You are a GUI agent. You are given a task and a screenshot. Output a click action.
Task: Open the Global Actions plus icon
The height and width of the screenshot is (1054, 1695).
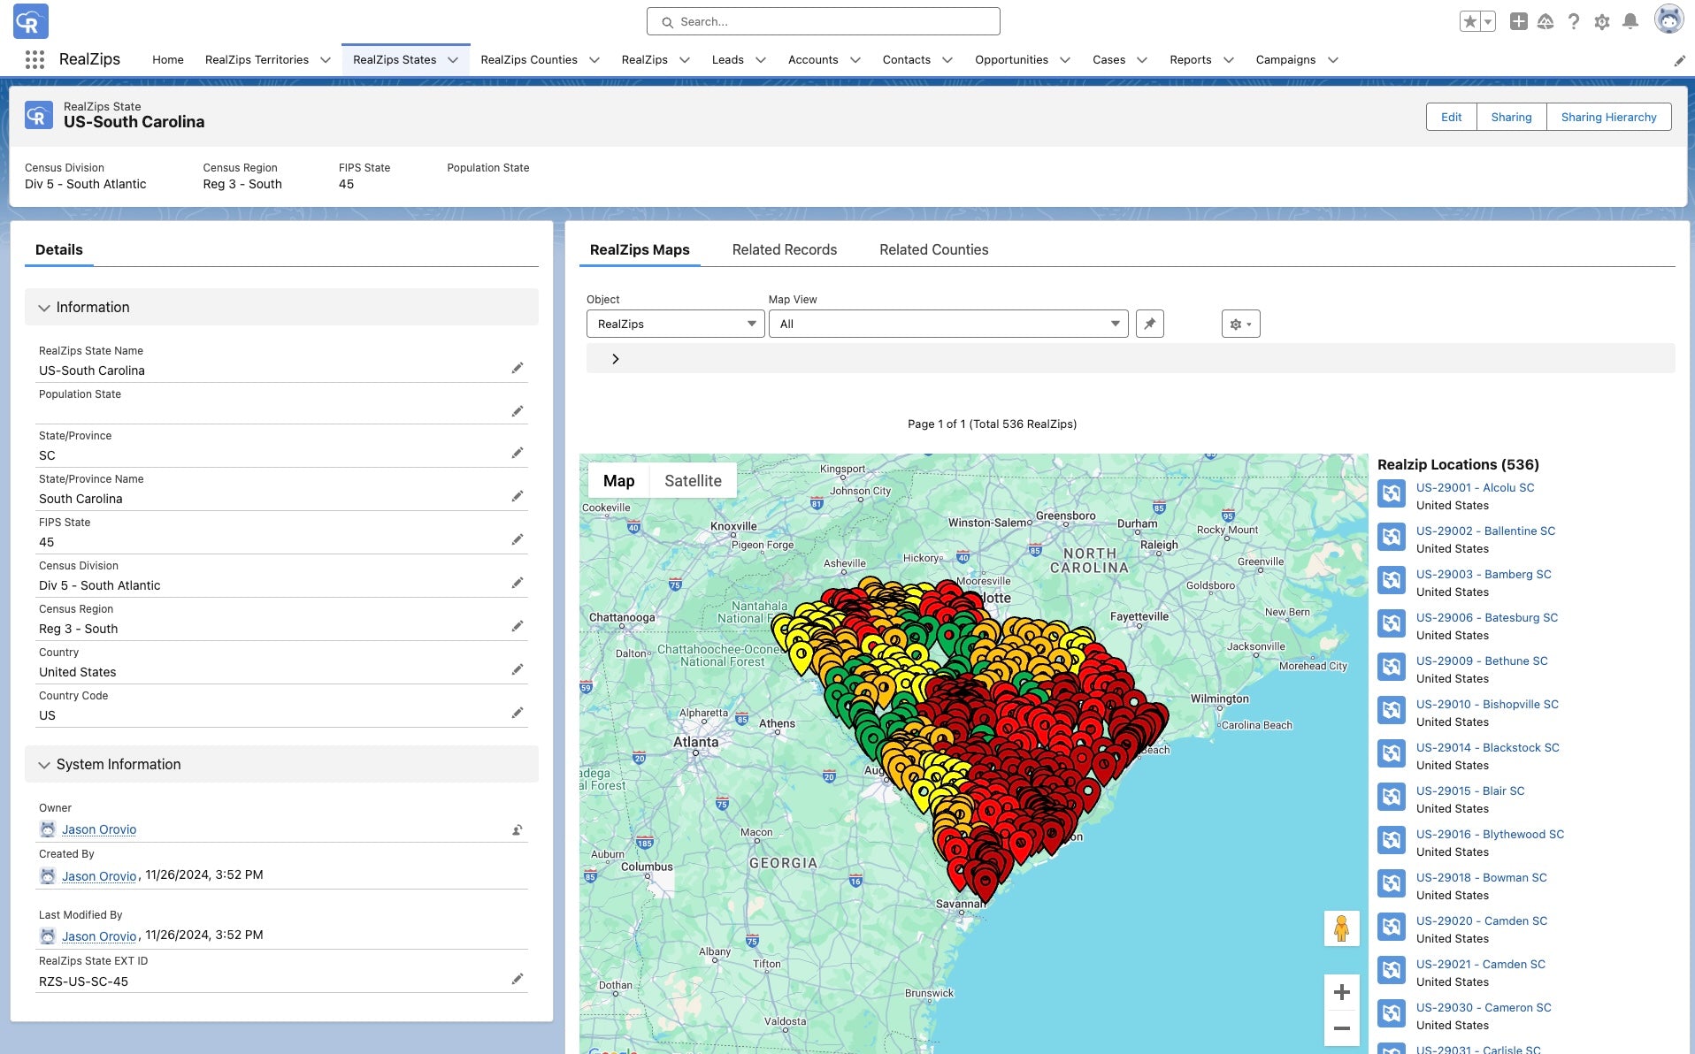coord(1518,21)
